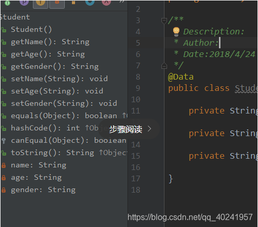Click the underlined Student class name in code
This screenshot has width=258, height=227.
246,88
